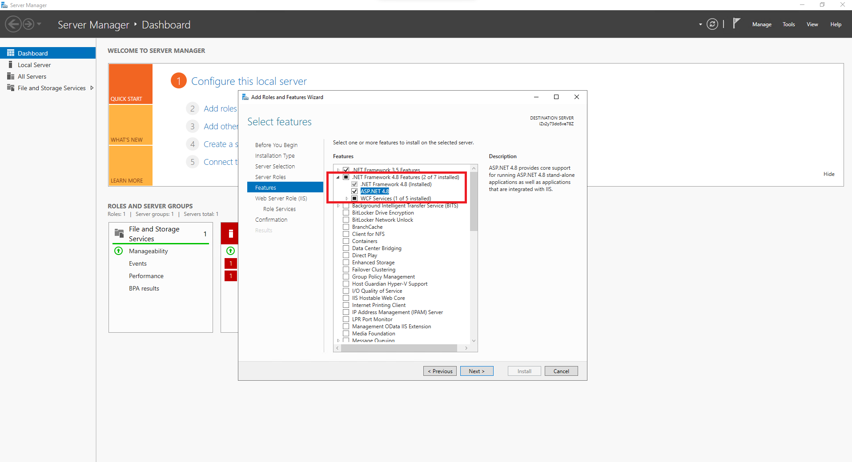Expand the File and Storage Services sidebar arrow
Screen dimensions: 852x462
[x=92, y=88]
